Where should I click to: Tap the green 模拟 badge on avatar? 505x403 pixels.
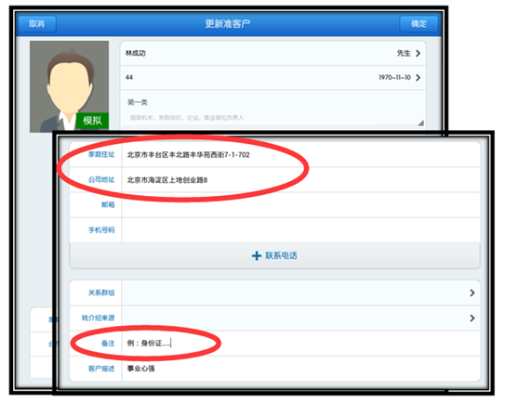(92, 121)
